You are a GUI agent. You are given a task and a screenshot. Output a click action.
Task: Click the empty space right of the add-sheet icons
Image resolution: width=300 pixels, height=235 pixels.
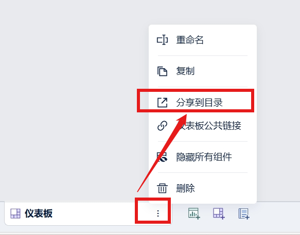275,213
